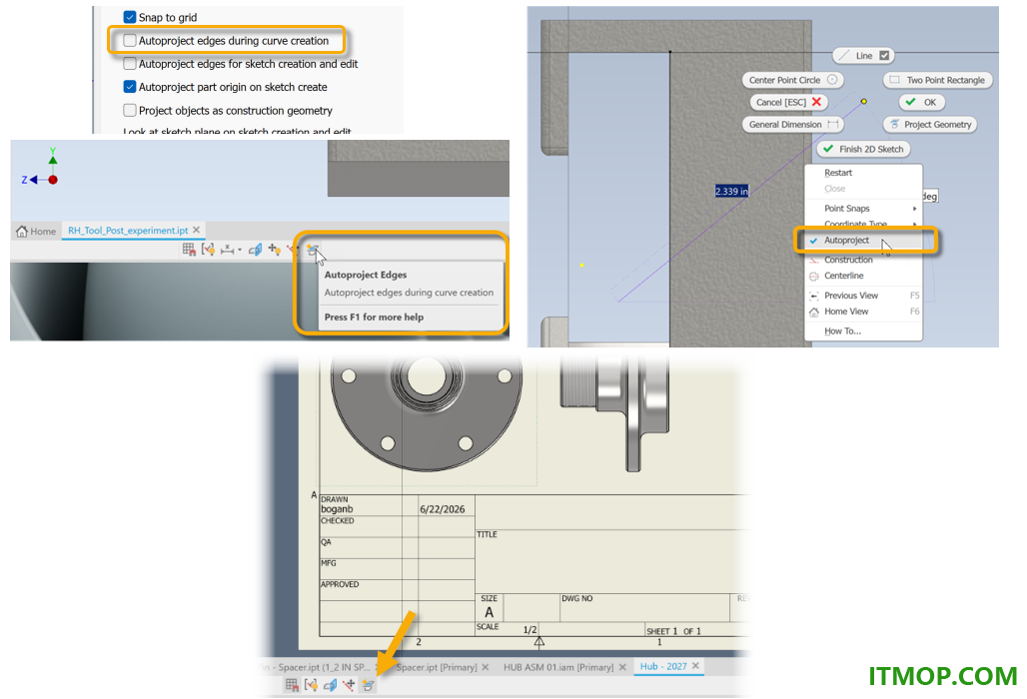1027x699 pixels.
Task: Click the scale value 1/2 in title block
Action: point(529,630)
